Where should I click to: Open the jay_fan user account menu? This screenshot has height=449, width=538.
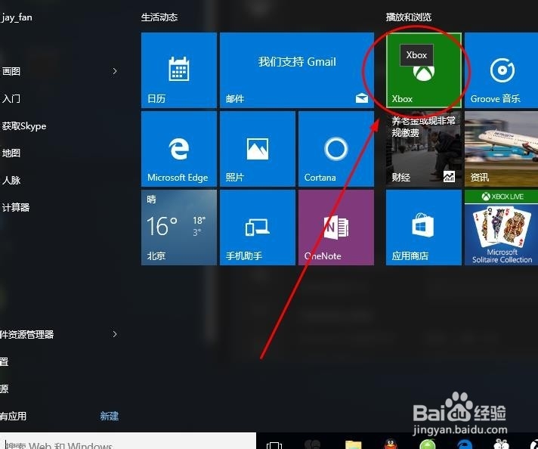pos(17,17)
